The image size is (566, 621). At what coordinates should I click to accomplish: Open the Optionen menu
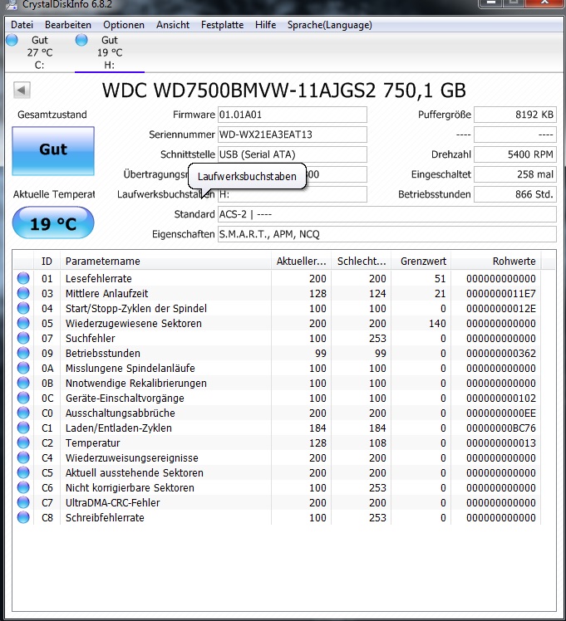[x=124, y=25]
